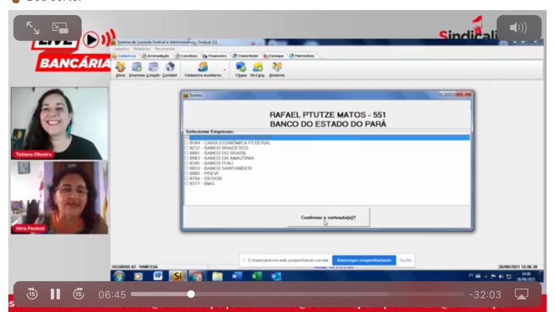The height and width of the screenshot is (312, 555).
Task: Rewind the video 15 seconds
Action: click(32, 294)
